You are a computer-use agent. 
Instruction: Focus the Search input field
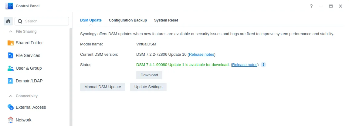[x=42, y=21]
